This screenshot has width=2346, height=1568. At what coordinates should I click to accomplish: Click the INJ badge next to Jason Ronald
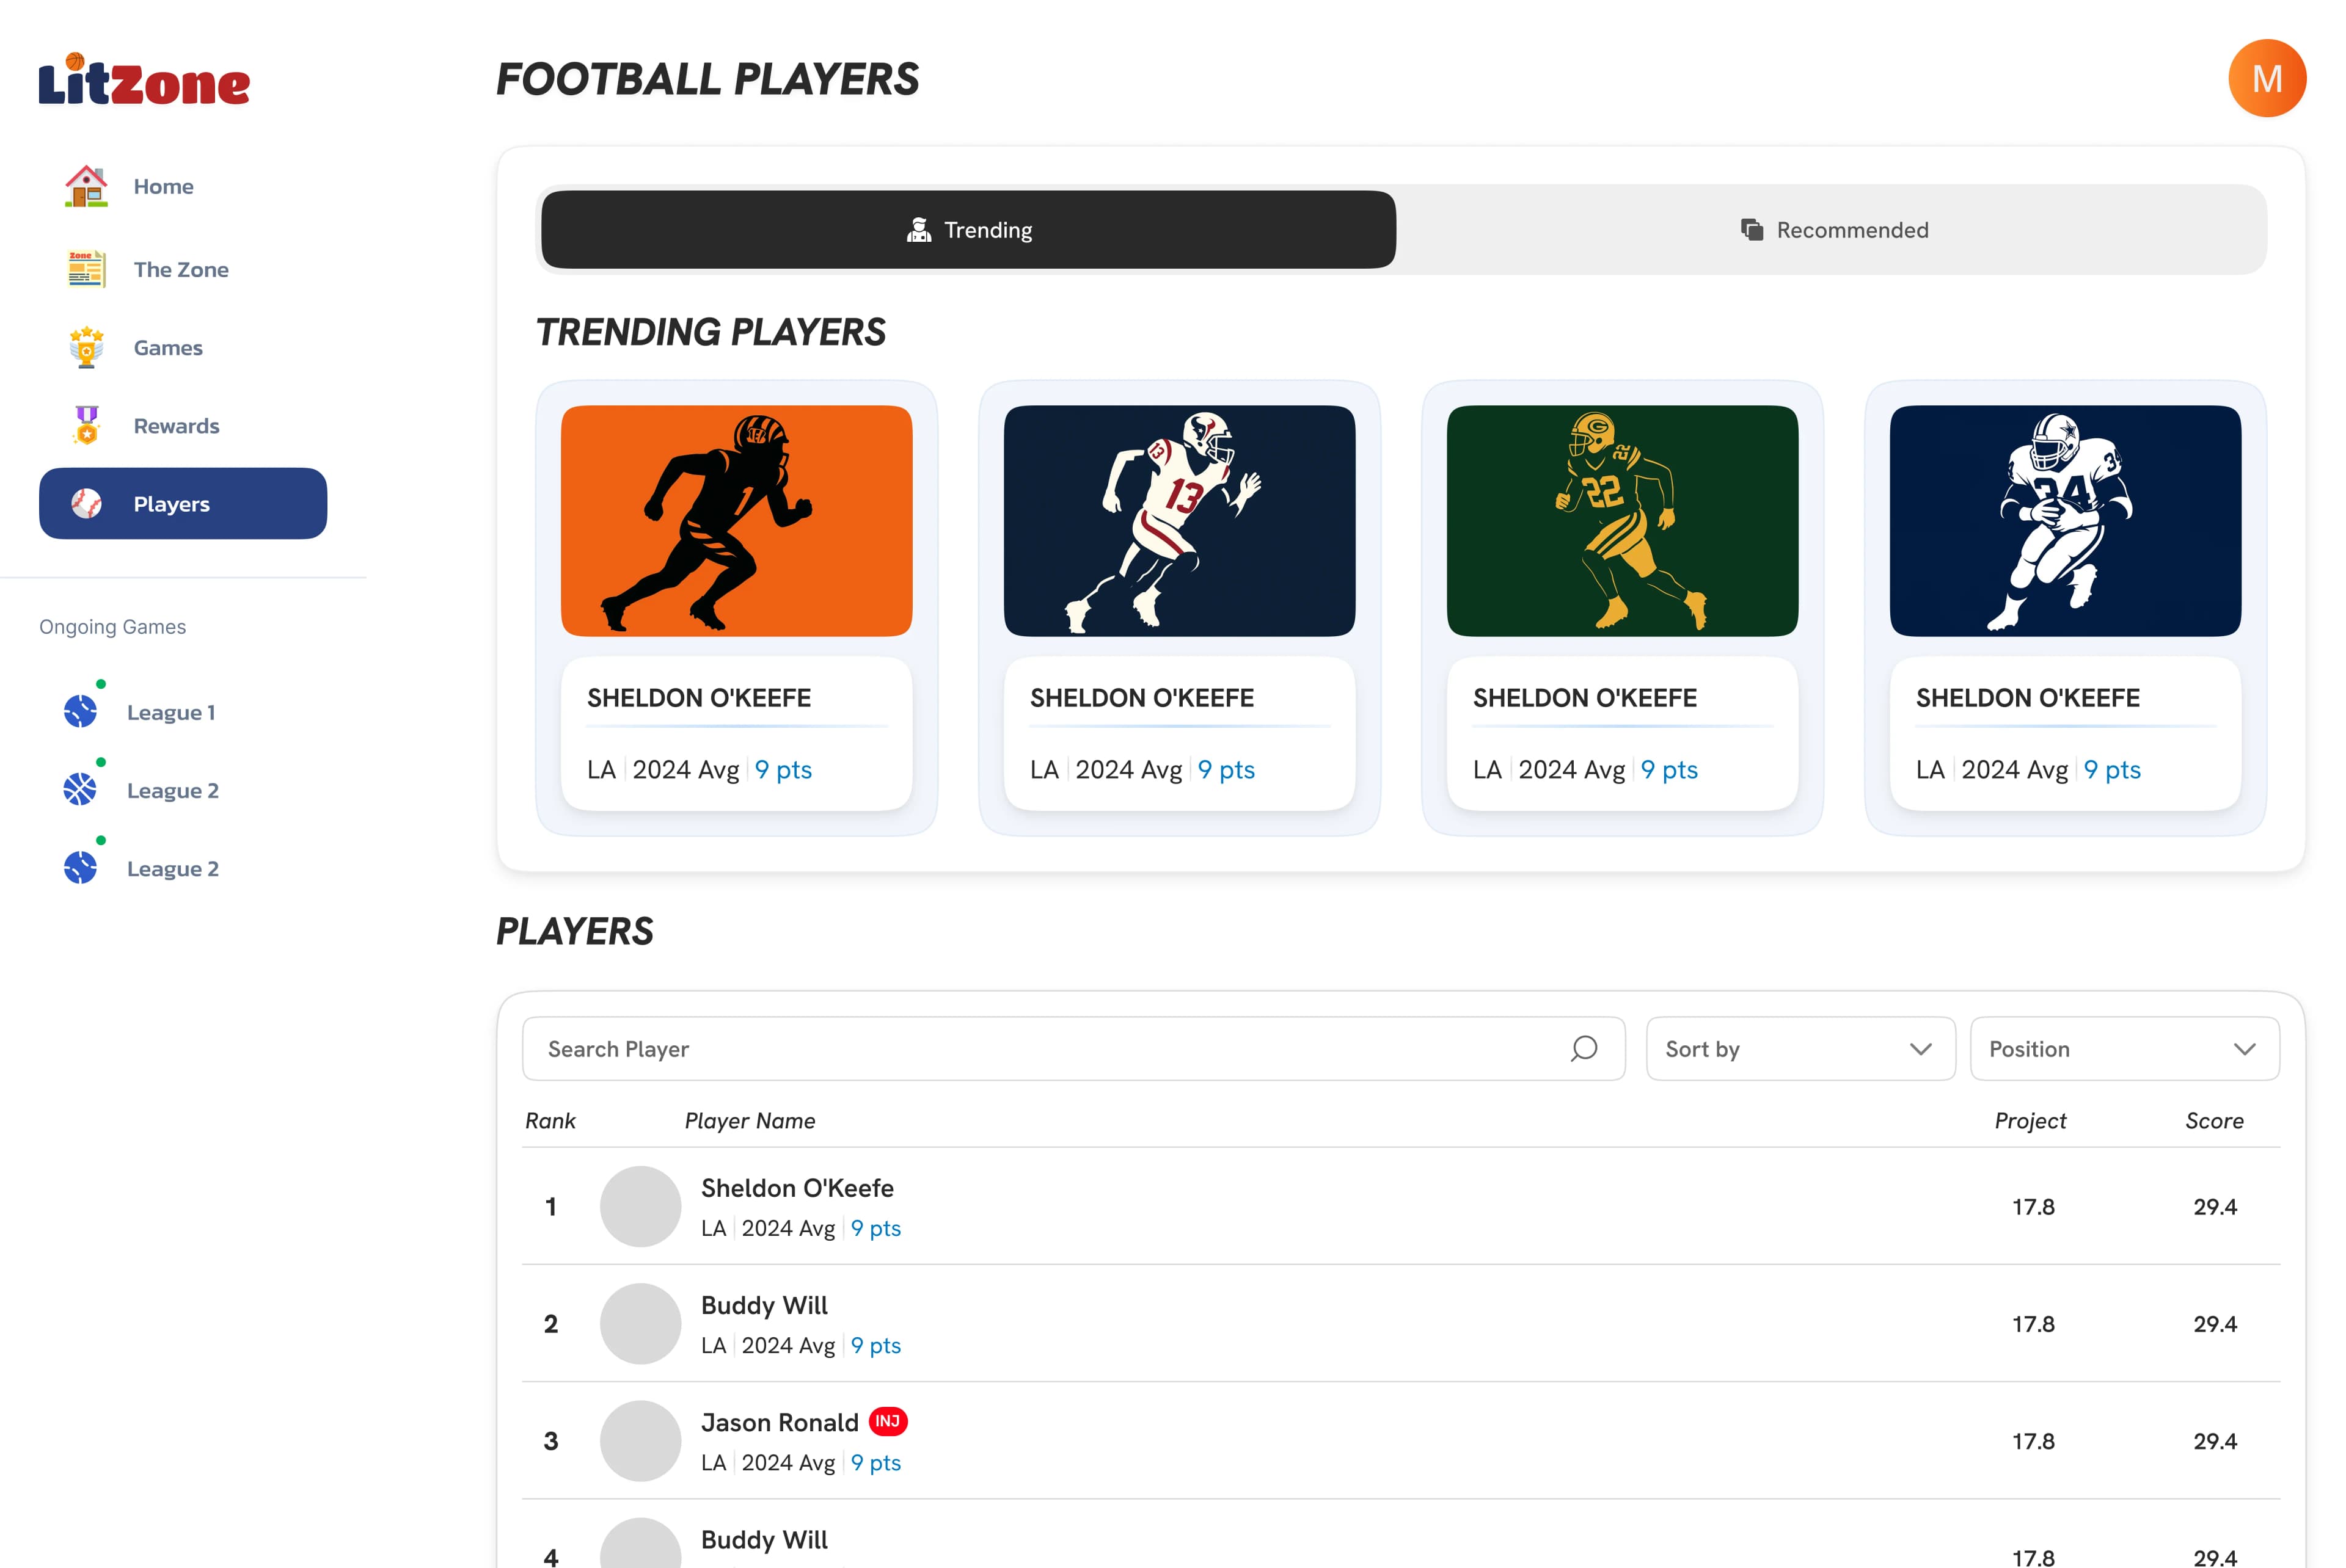coord(887,1421)
